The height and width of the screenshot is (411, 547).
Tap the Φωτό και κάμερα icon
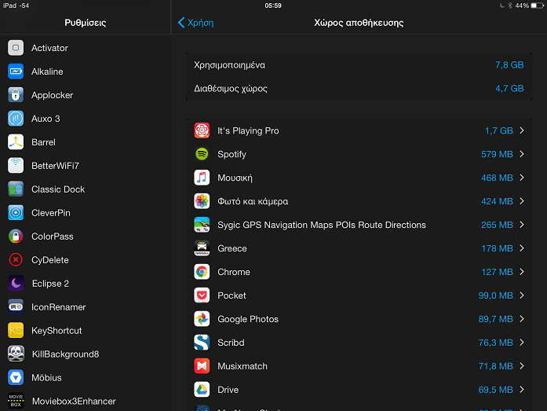(x=202, y=201)
